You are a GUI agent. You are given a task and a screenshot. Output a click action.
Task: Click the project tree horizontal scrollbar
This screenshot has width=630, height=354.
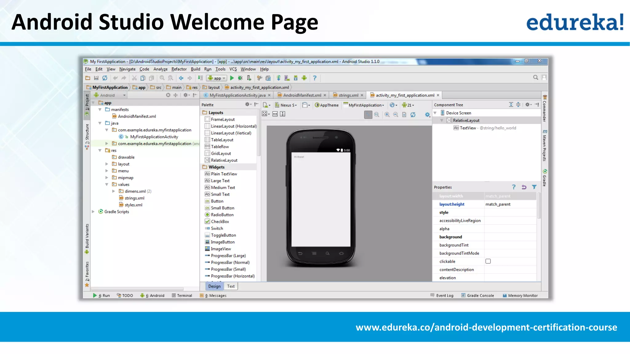click(x=137, y=289)
